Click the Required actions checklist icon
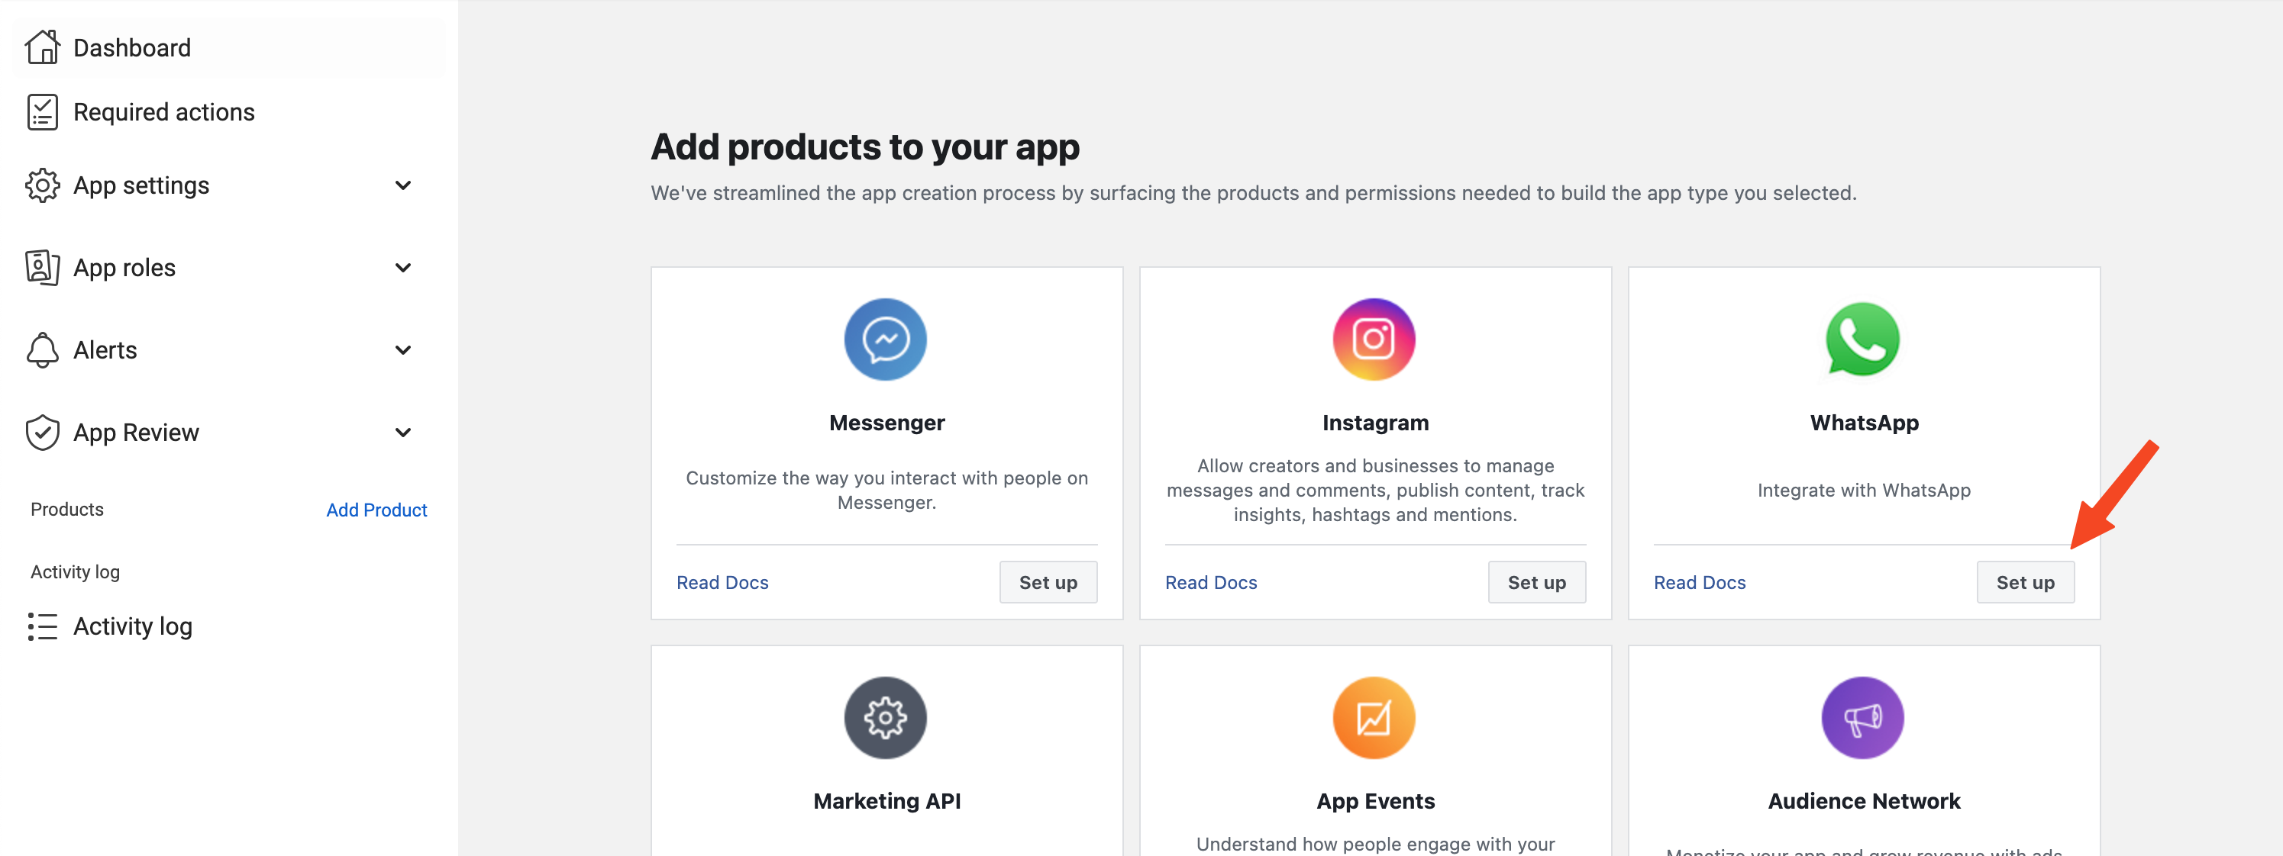This screenshot has height=856, width=2283. 42,112
